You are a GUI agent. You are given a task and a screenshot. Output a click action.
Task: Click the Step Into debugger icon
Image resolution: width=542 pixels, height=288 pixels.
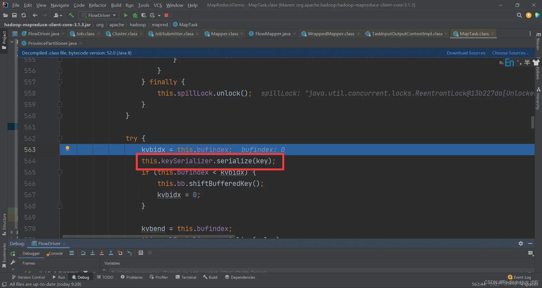[x=93, y=253]
